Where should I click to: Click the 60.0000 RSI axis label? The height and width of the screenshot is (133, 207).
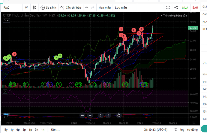coord(194,95)
